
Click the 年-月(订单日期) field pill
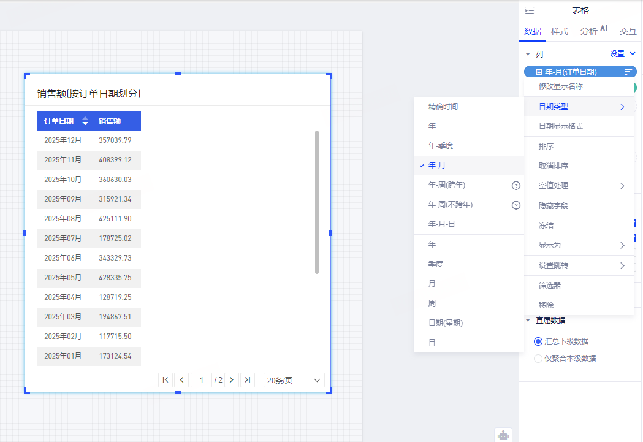[570, 72]
